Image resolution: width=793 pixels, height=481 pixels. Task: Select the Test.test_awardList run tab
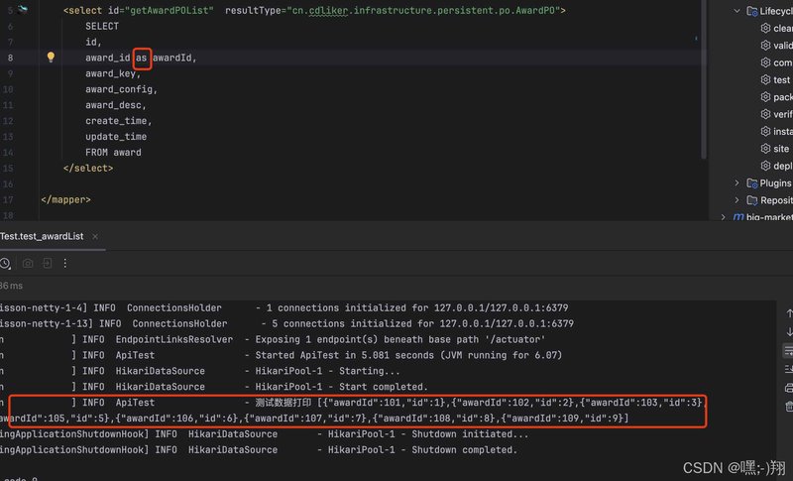[42, 236]
